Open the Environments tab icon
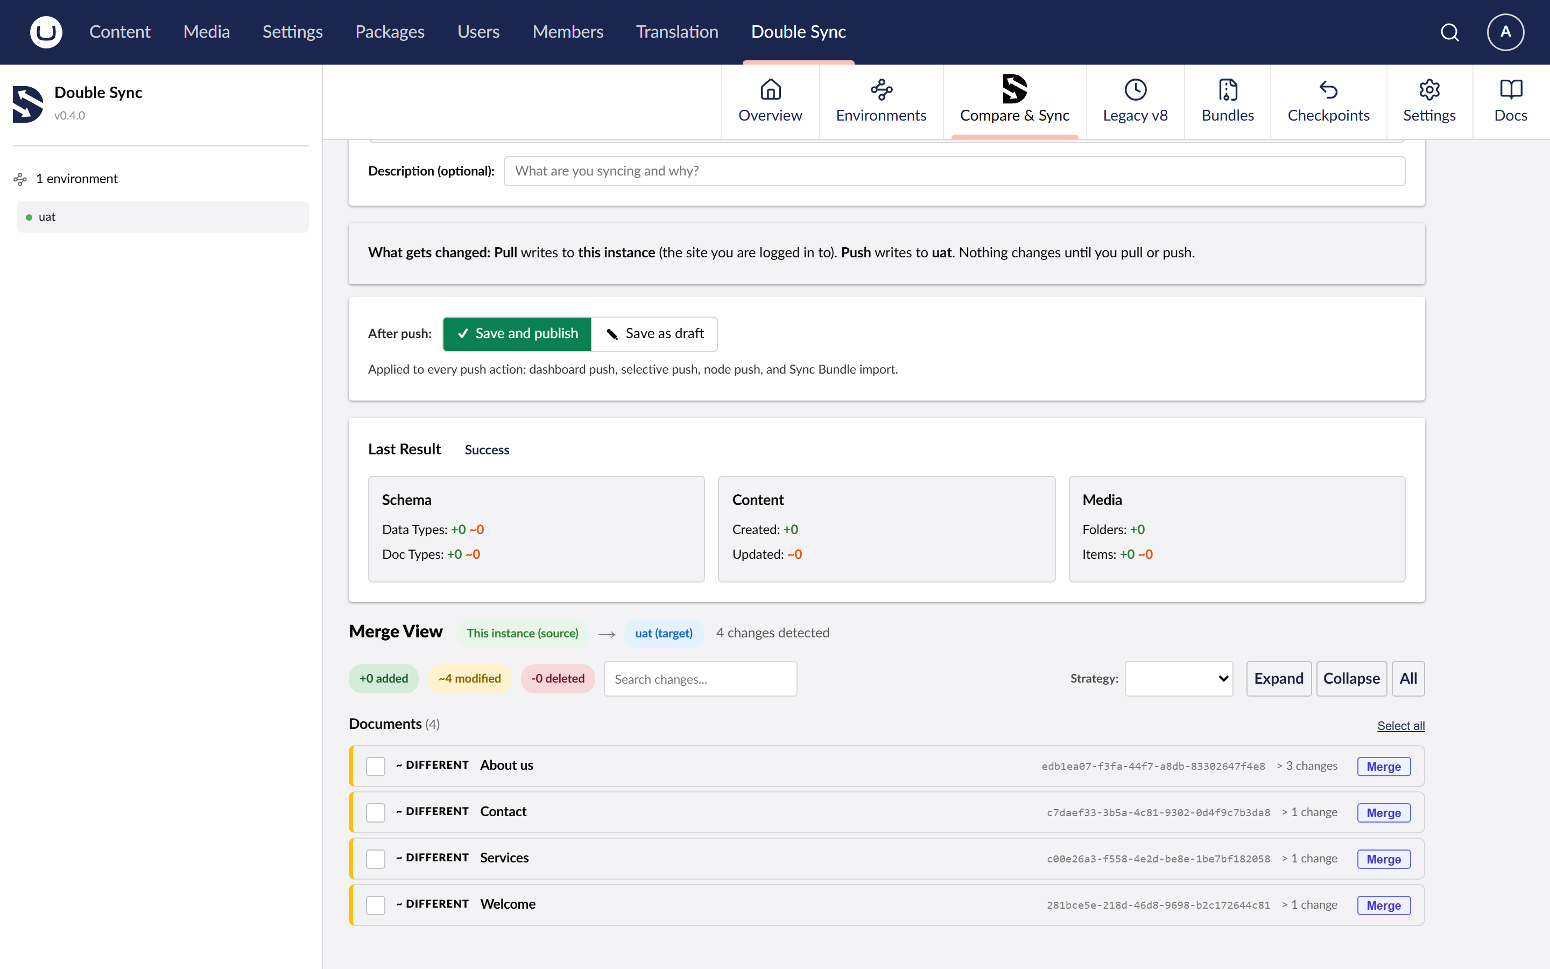Screen dimensions: 1550x969 882,89
